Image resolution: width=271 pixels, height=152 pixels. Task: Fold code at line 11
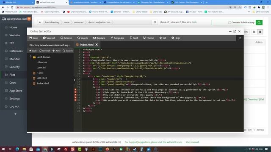(81, 76)
